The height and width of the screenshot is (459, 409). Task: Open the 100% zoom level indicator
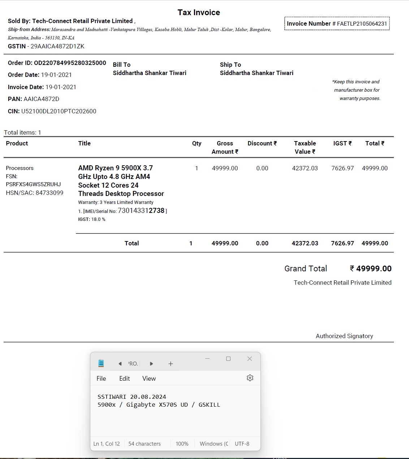(x=182, y=444)
